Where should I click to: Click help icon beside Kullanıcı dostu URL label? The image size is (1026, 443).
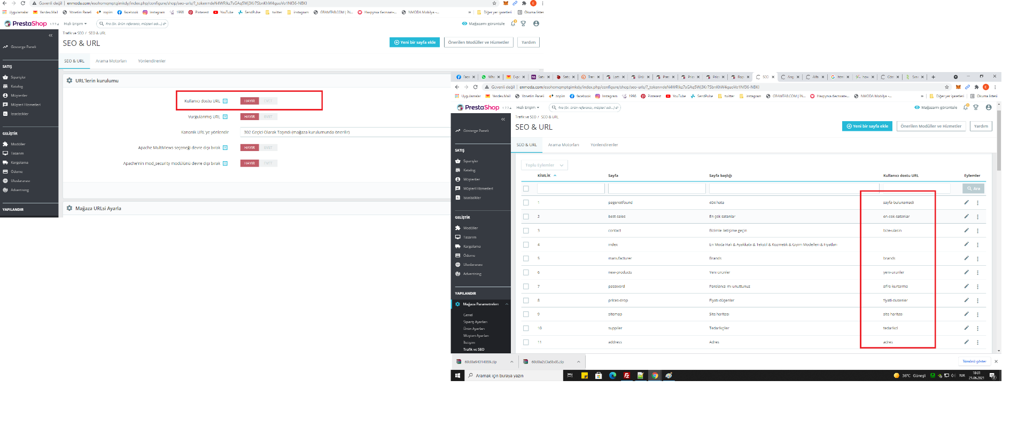[x=225, y=101]
